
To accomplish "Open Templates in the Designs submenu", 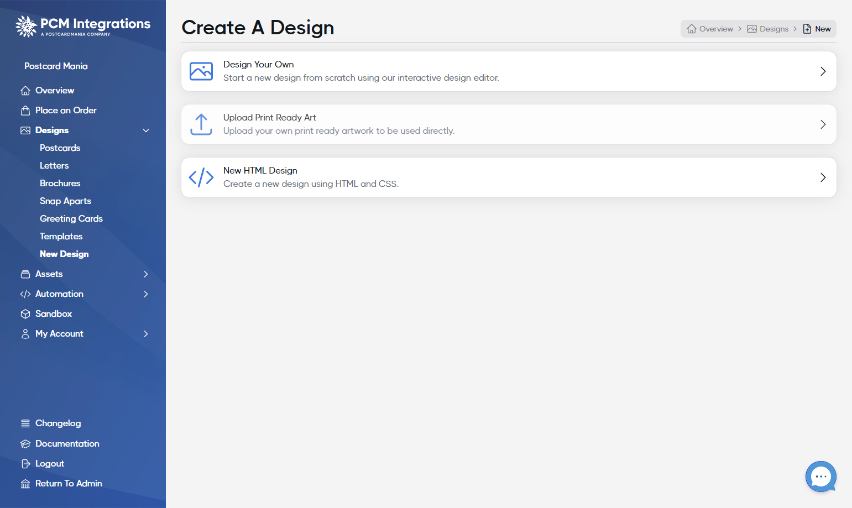I will (61, 237).
